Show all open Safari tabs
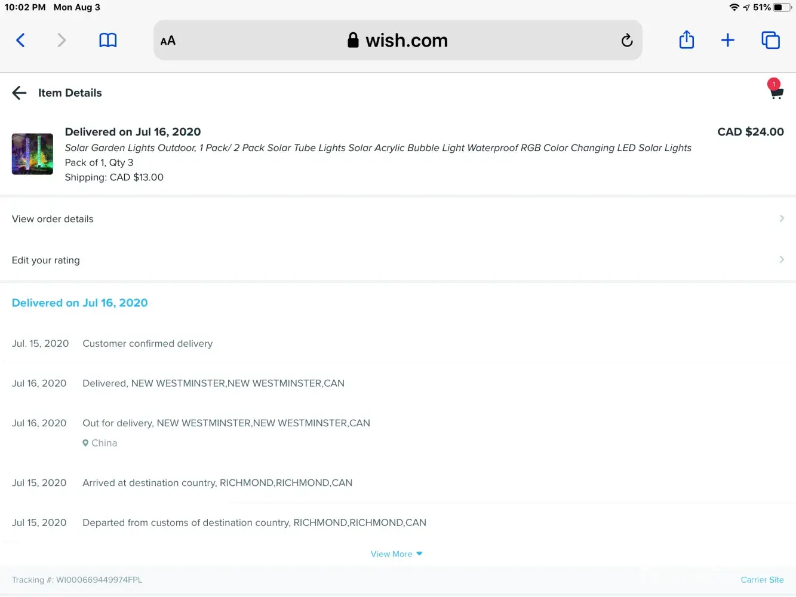Screen dimensions: 796x597 (770, 41)
